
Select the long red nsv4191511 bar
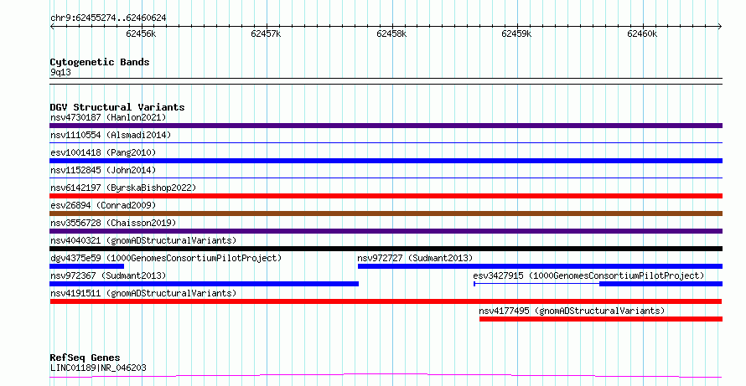[x=386, y=301]
